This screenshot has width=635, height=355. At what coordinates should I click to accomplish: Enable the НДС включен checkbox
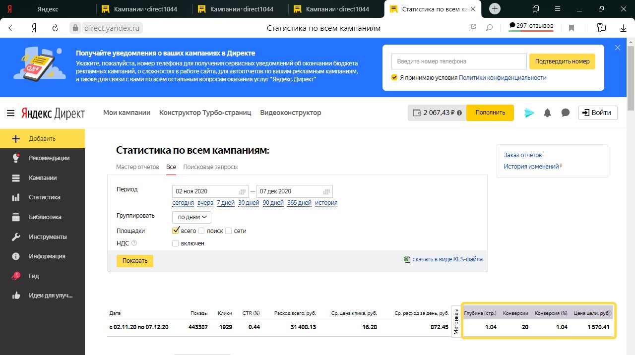(x=175, y=243)
